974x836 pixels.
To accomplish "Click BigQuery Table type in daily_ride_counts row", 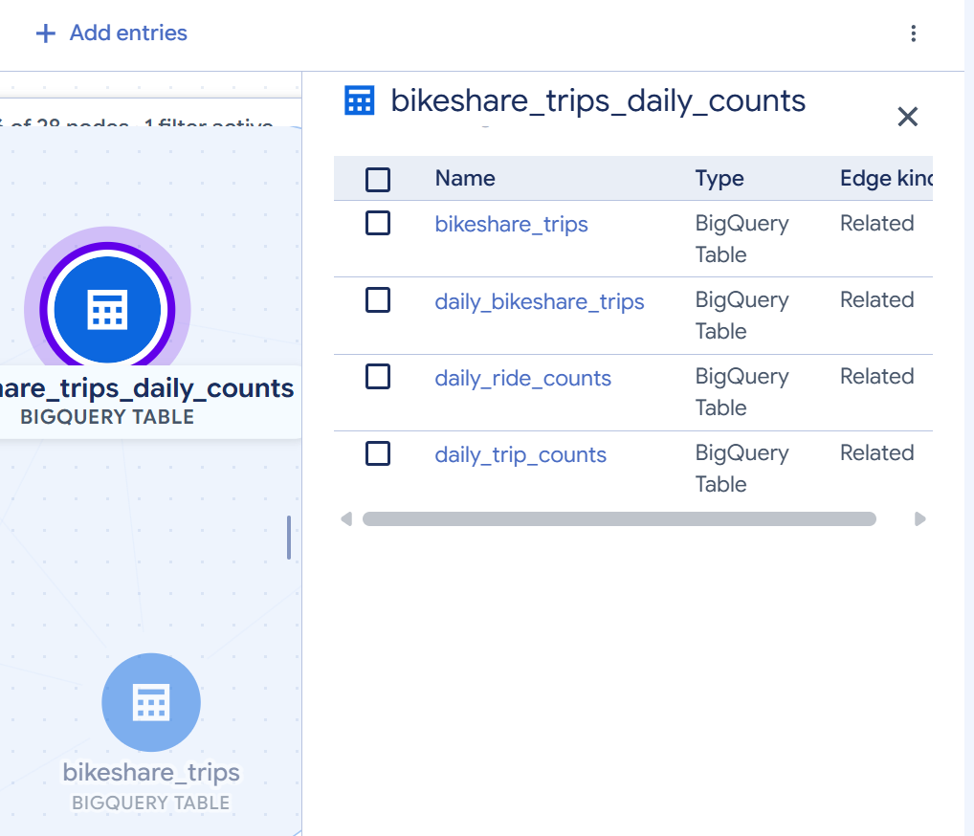I will pyautogui.click(x=742, y=392).
